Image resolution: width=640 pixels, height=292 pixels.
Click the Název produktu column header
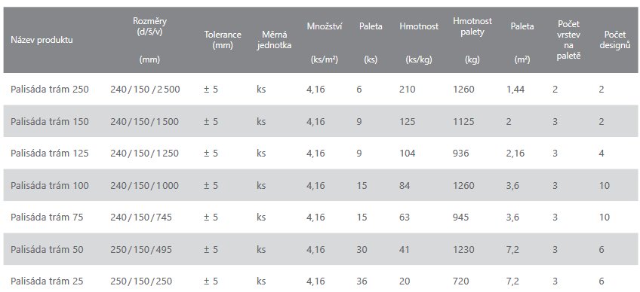tap(42, 40)
